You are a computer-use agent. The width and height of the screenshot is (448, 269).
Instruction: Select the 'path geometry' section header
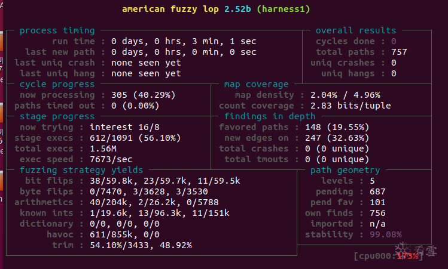(x=345, y=170)
